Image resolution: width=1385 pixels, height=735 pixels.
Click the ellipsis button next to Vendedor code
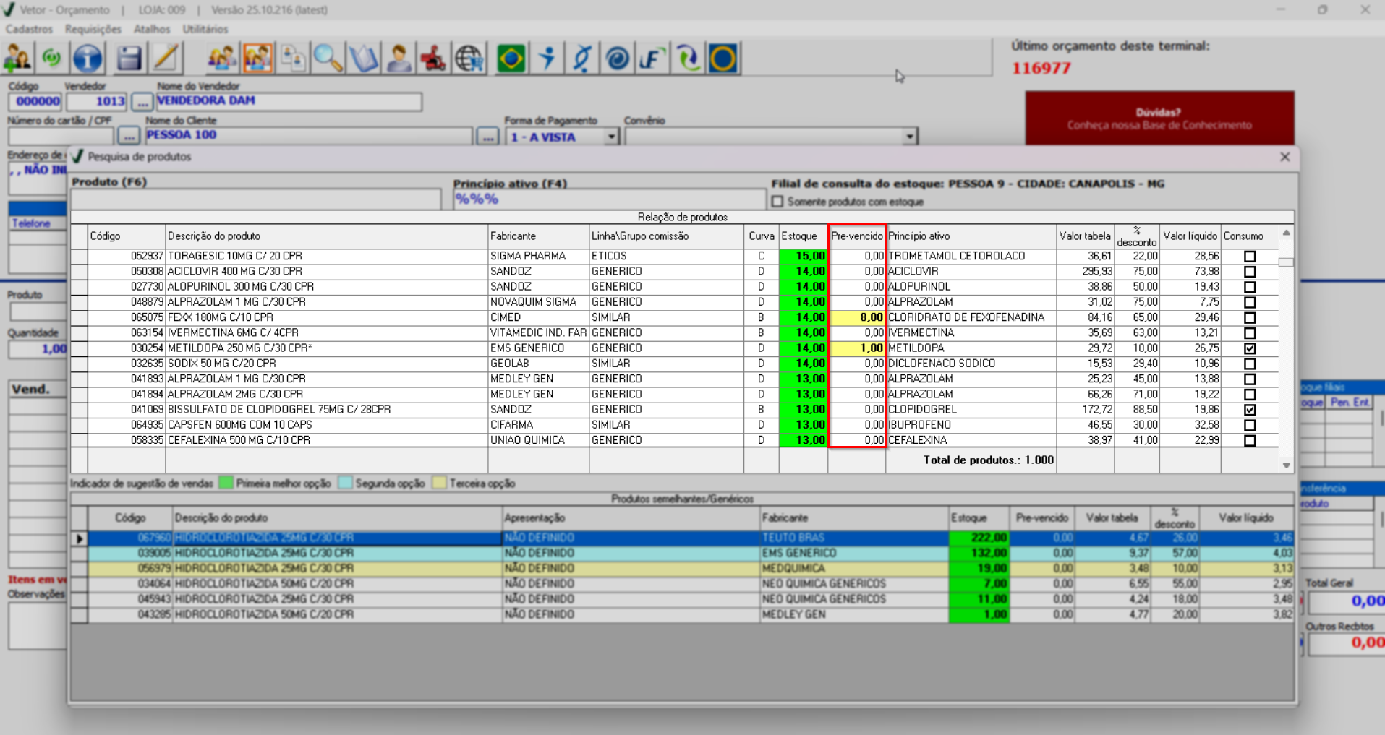(142, 102)
